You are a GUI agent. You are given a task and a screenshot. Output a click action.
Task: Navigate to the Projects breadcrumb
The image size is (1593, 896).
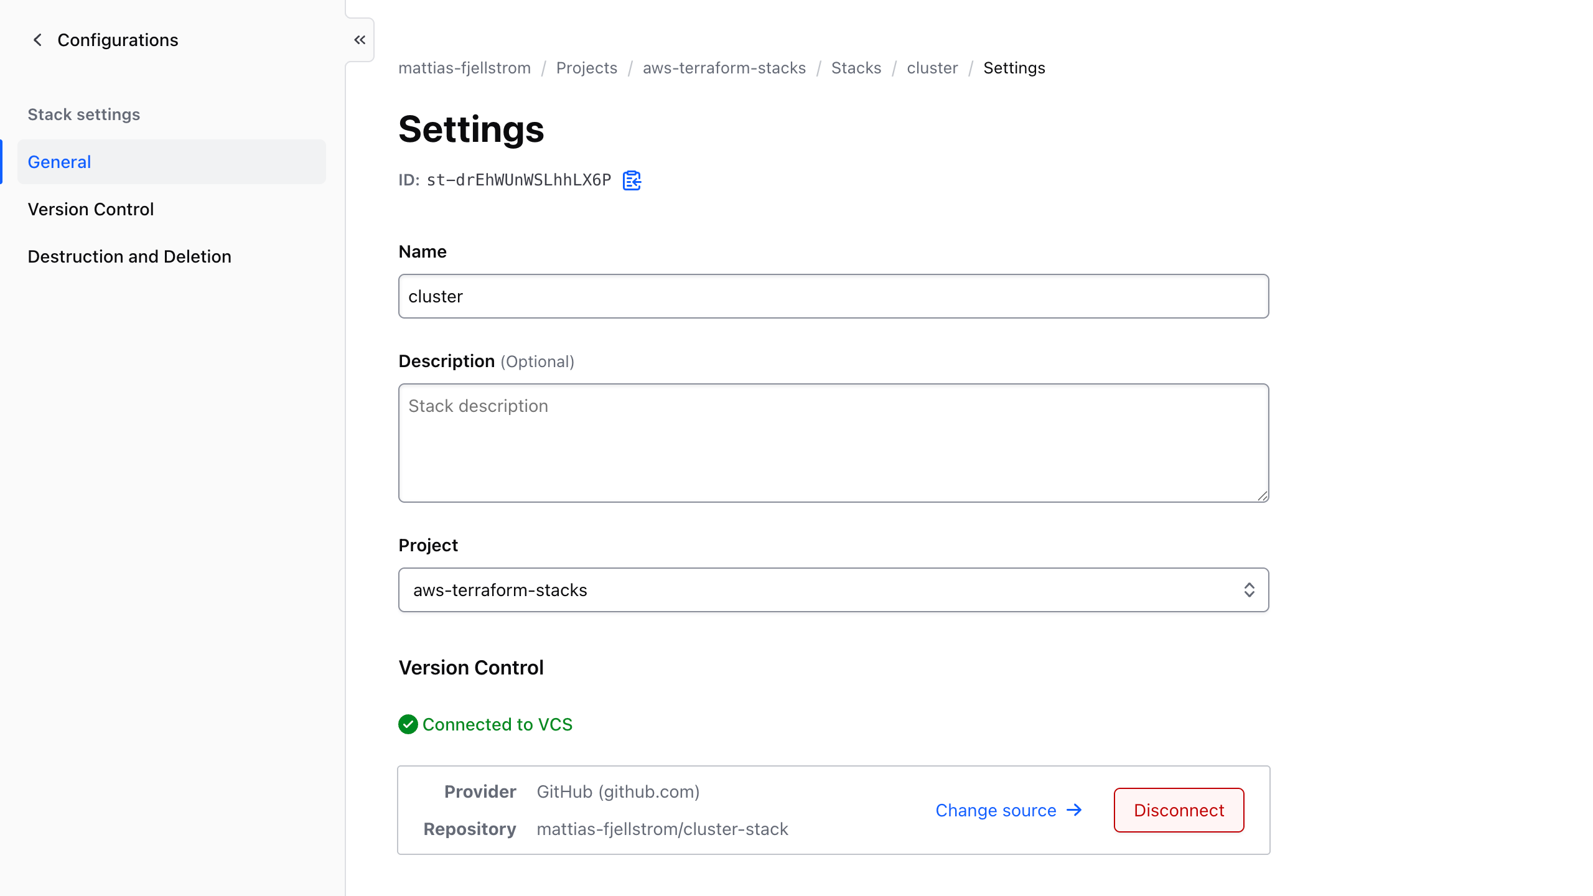586,68
